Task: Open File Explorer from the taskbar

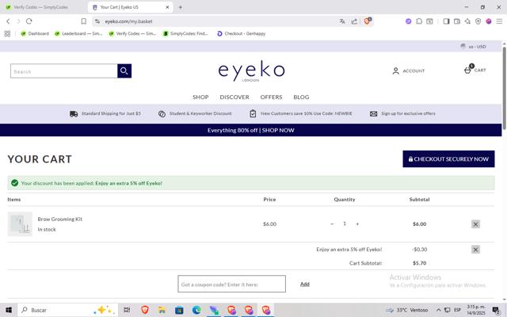Action: 162,310
